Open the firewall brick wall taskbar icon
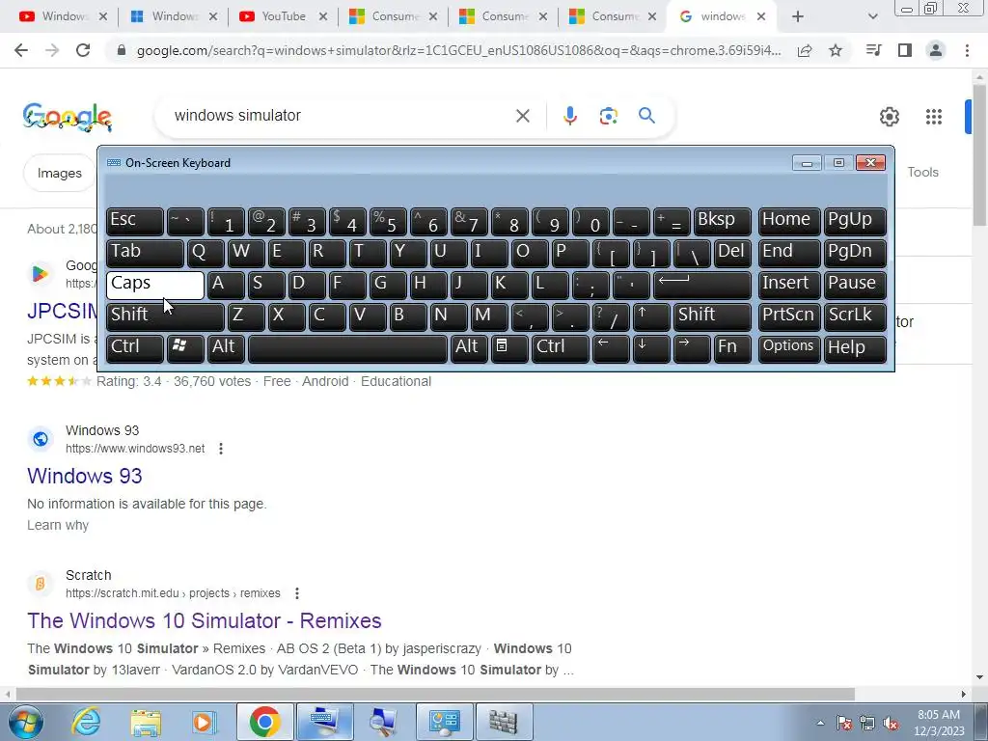988x741 pixels. click(504, 722)
